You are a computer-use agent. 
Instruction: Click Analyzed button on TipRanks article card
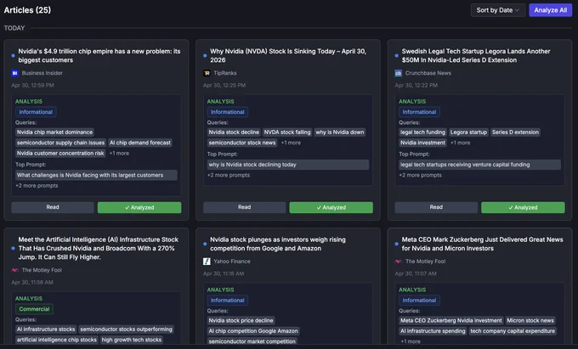click(x=331, y=207)
